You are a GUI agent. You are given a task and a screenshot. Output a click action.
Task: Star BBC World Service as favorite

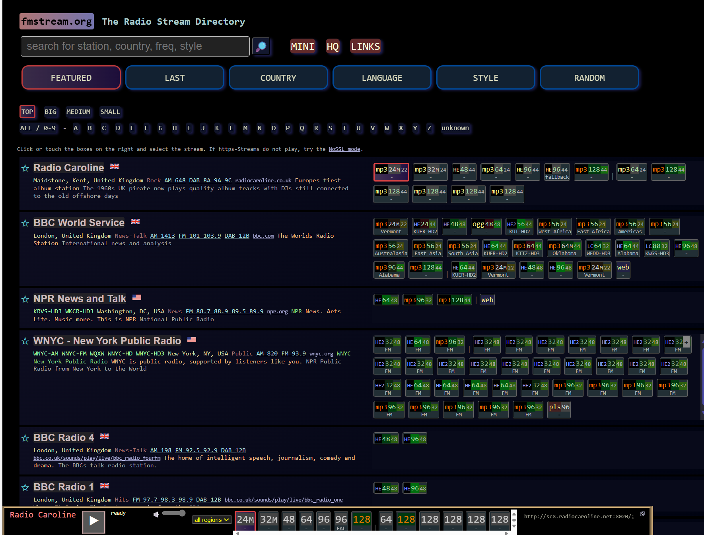pos(25,223)
